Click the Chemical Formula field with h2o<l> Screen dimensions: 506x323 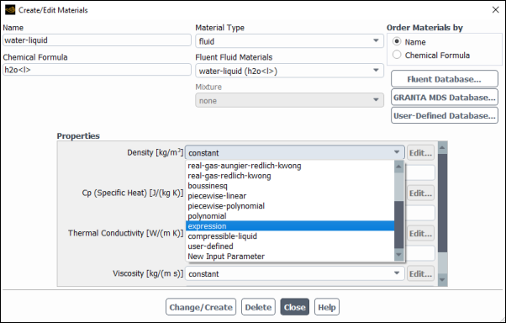[97, 70]
